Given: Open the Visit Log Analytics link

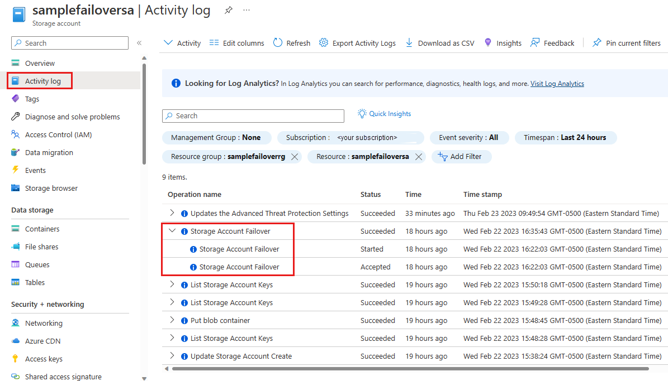Looking at the screenshot, I should [x=557, y=84].
